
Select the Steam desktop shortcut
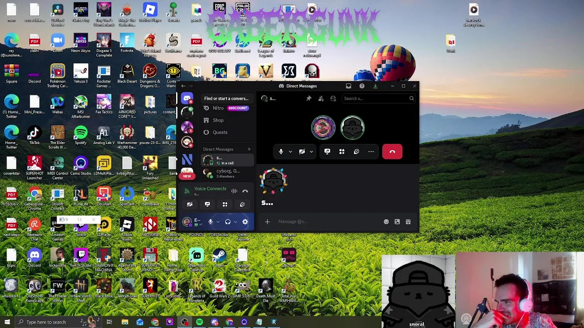(219, 258)
